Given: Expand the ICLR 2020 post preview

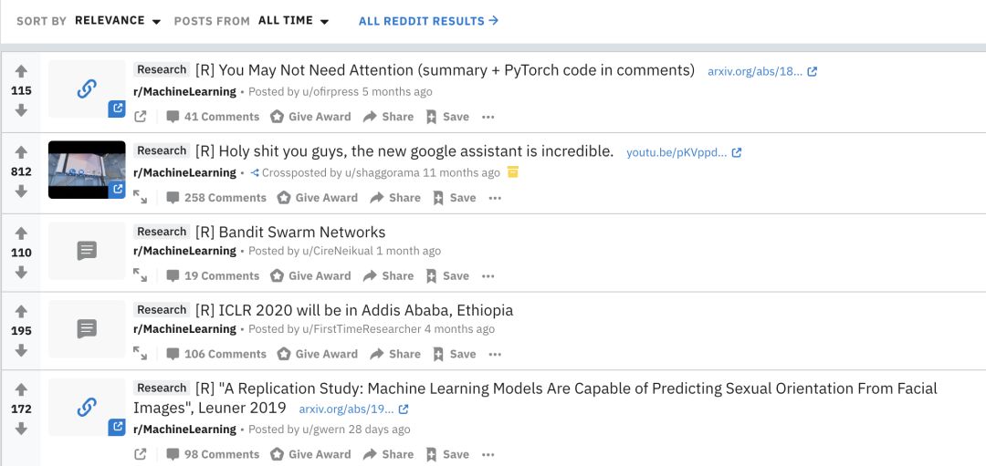Looking at the screenshot, I should coord(141,354).
